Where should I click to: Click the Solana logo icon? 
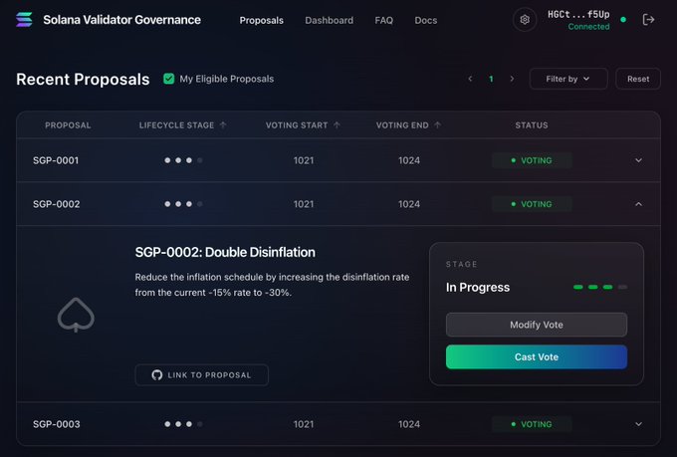(x=24, y=20)
